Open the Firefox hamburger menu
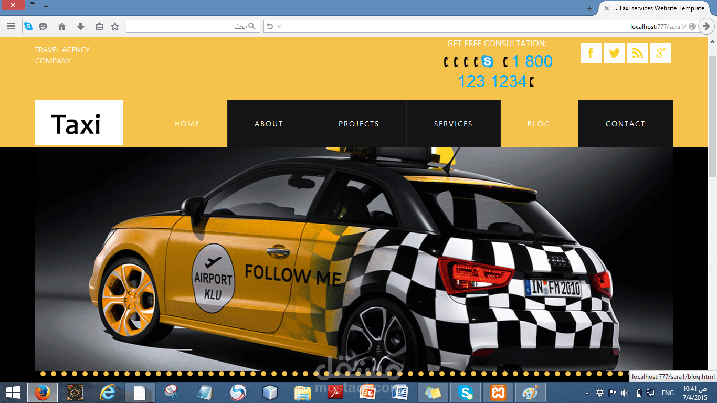Screen dimensions: 717x403 click(11, 26)
